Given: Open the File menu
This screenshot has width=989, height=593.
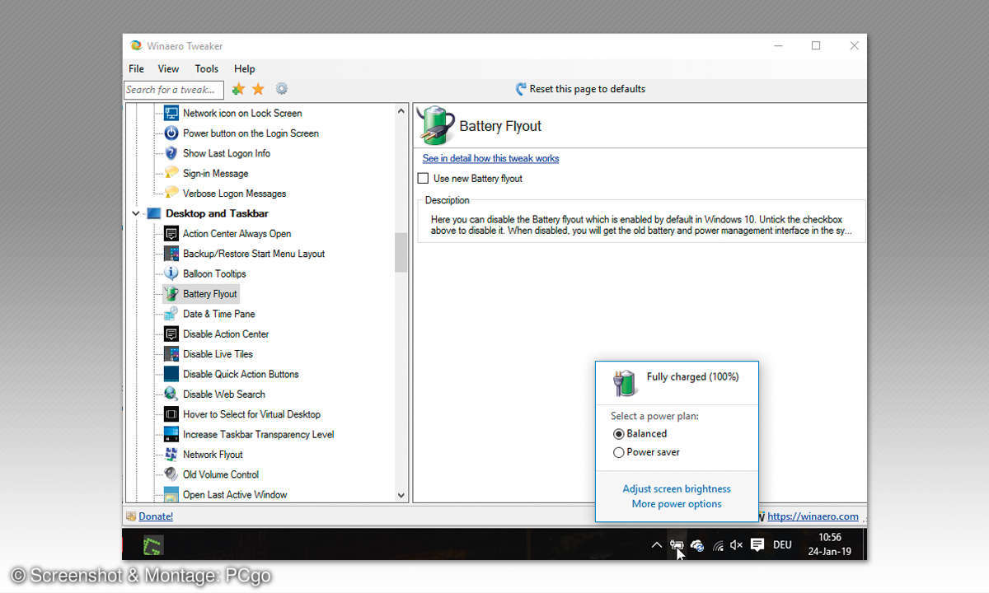Looking at the screenshot, I should coord(137,68).
